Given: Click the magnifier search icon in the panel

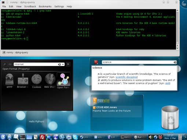Looking at the screenshot, I should (16, 137).
